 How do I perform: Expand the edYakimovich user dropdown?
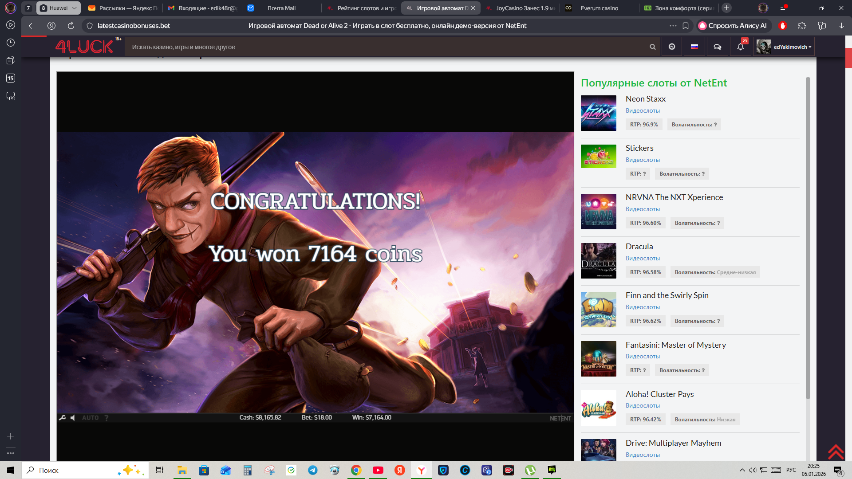(785, 47)
